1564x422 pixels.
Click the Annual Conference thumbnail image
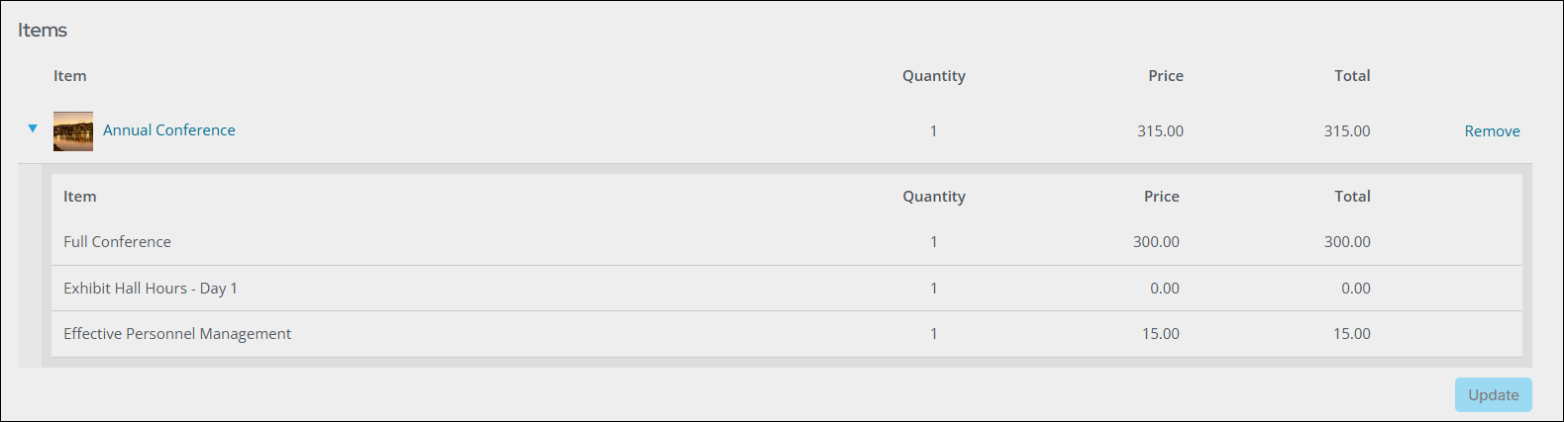click(x=73, y=131)
